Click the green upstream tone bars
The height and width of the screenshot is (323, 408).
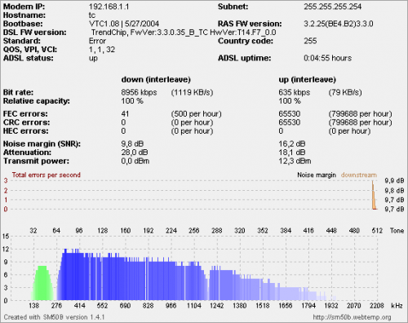pos(42,283)
